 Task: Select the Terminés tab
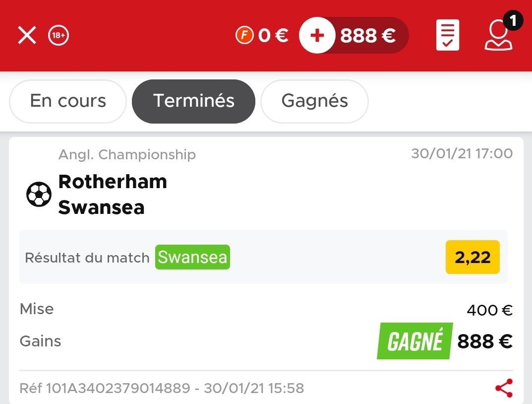click(193, 101)
